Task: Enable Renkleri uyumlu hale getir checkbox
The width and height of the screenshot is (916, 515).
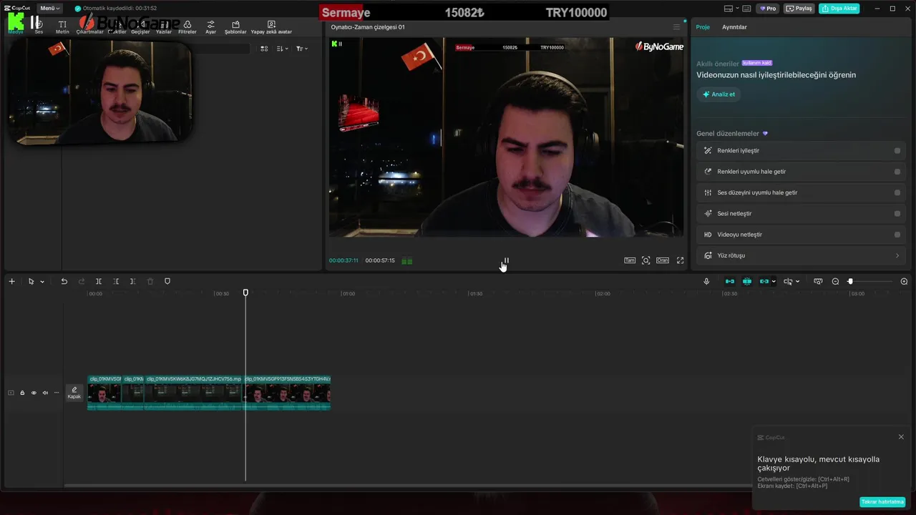Action: coord(897,172)
